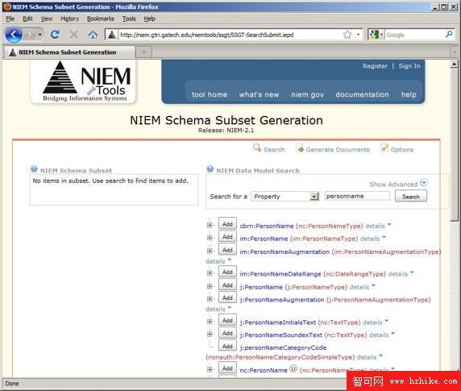The height and width of the screenshot is (391, 461).
Task: Open the File menu
Action: [x=10, y=19]
